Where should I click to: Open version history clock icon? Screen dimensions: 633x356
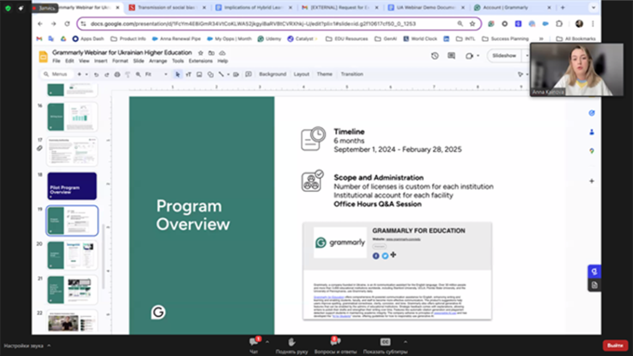point(435,56)
